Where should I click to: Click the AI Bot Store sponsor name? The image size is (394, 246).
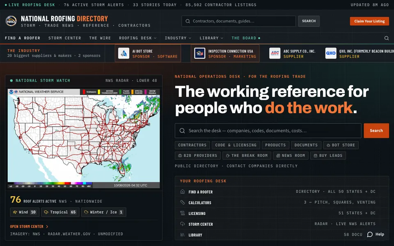(142, 51)
